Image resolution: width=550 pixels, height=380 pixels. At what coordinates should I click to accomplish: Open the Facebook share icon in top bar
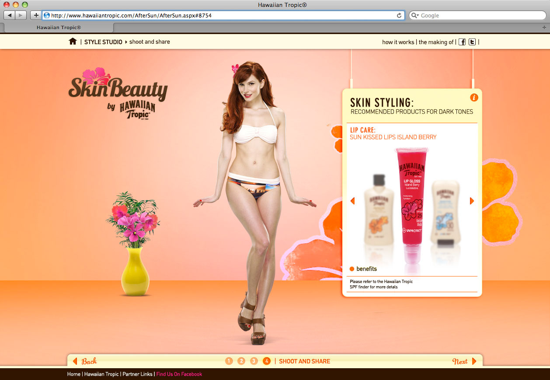(x=462, y=42)
